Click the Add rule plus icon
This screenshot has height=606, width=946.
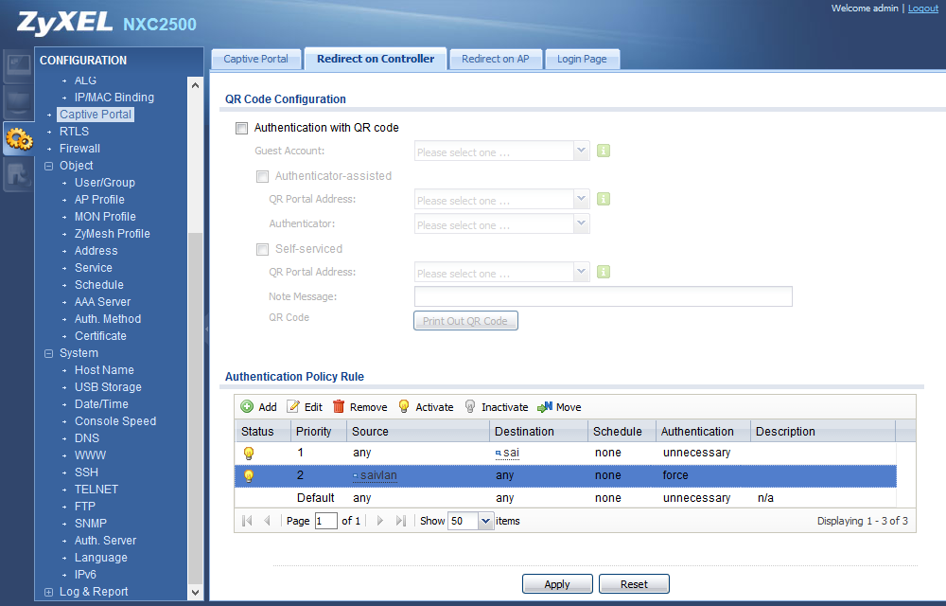[x=247, y=407]
